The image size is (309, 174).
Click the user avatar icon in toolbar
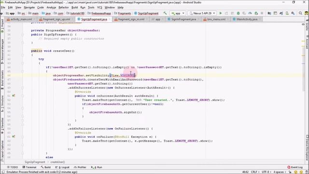tap(306, 13)
